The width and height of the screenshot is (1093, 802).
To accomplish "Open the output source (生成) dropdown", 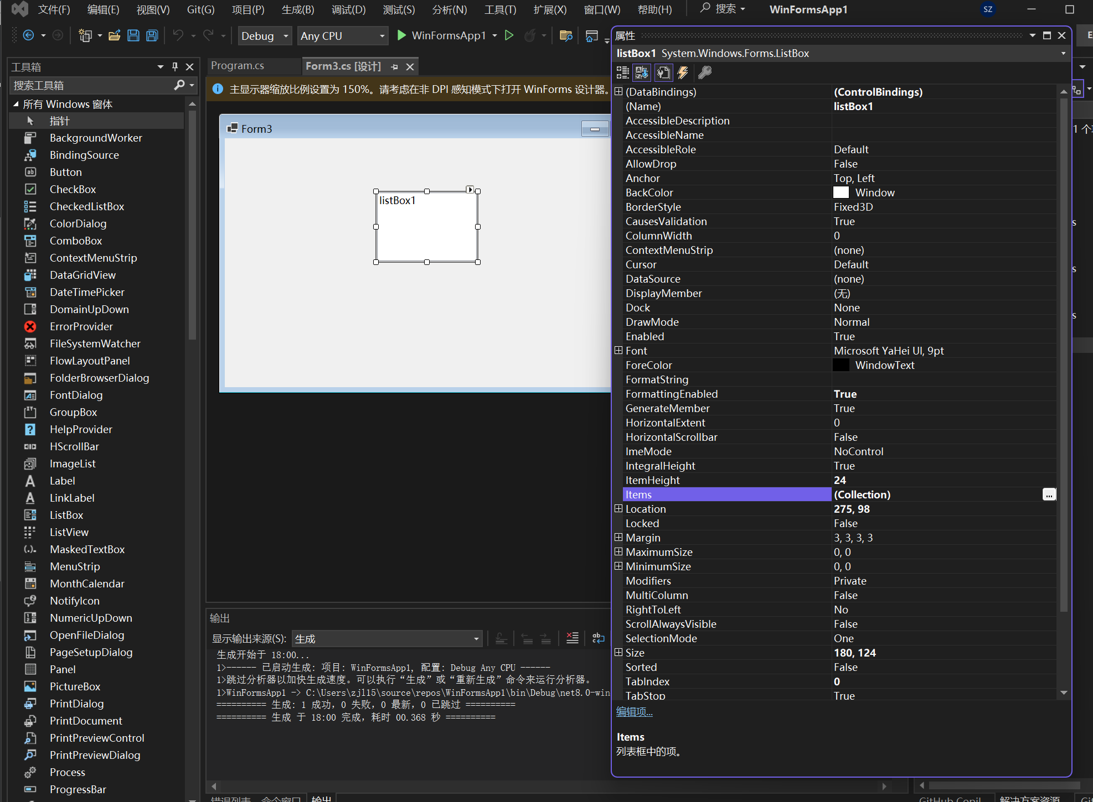I will click(x=386, y=639).
